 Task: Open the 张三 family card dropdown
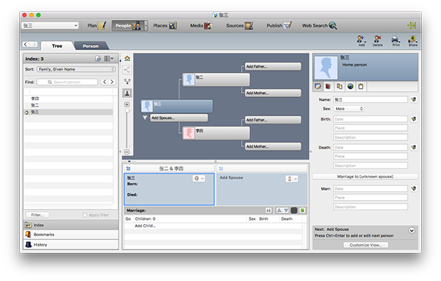point(199,179)
